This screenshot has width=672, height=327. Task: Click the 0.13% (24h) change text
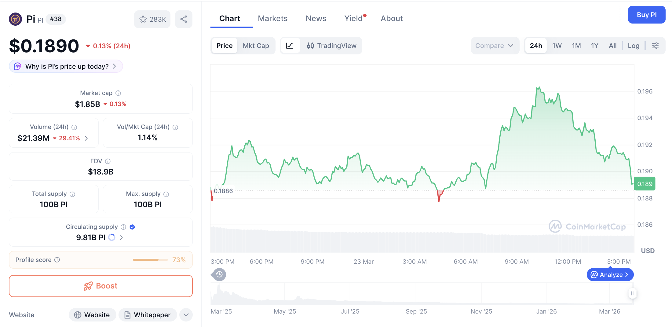click(111, 46)
